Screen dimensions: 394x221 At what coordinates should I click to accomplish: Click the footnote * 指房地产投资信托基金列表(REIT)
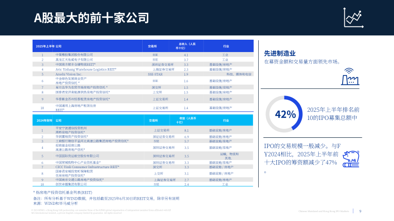click(63, 192)
